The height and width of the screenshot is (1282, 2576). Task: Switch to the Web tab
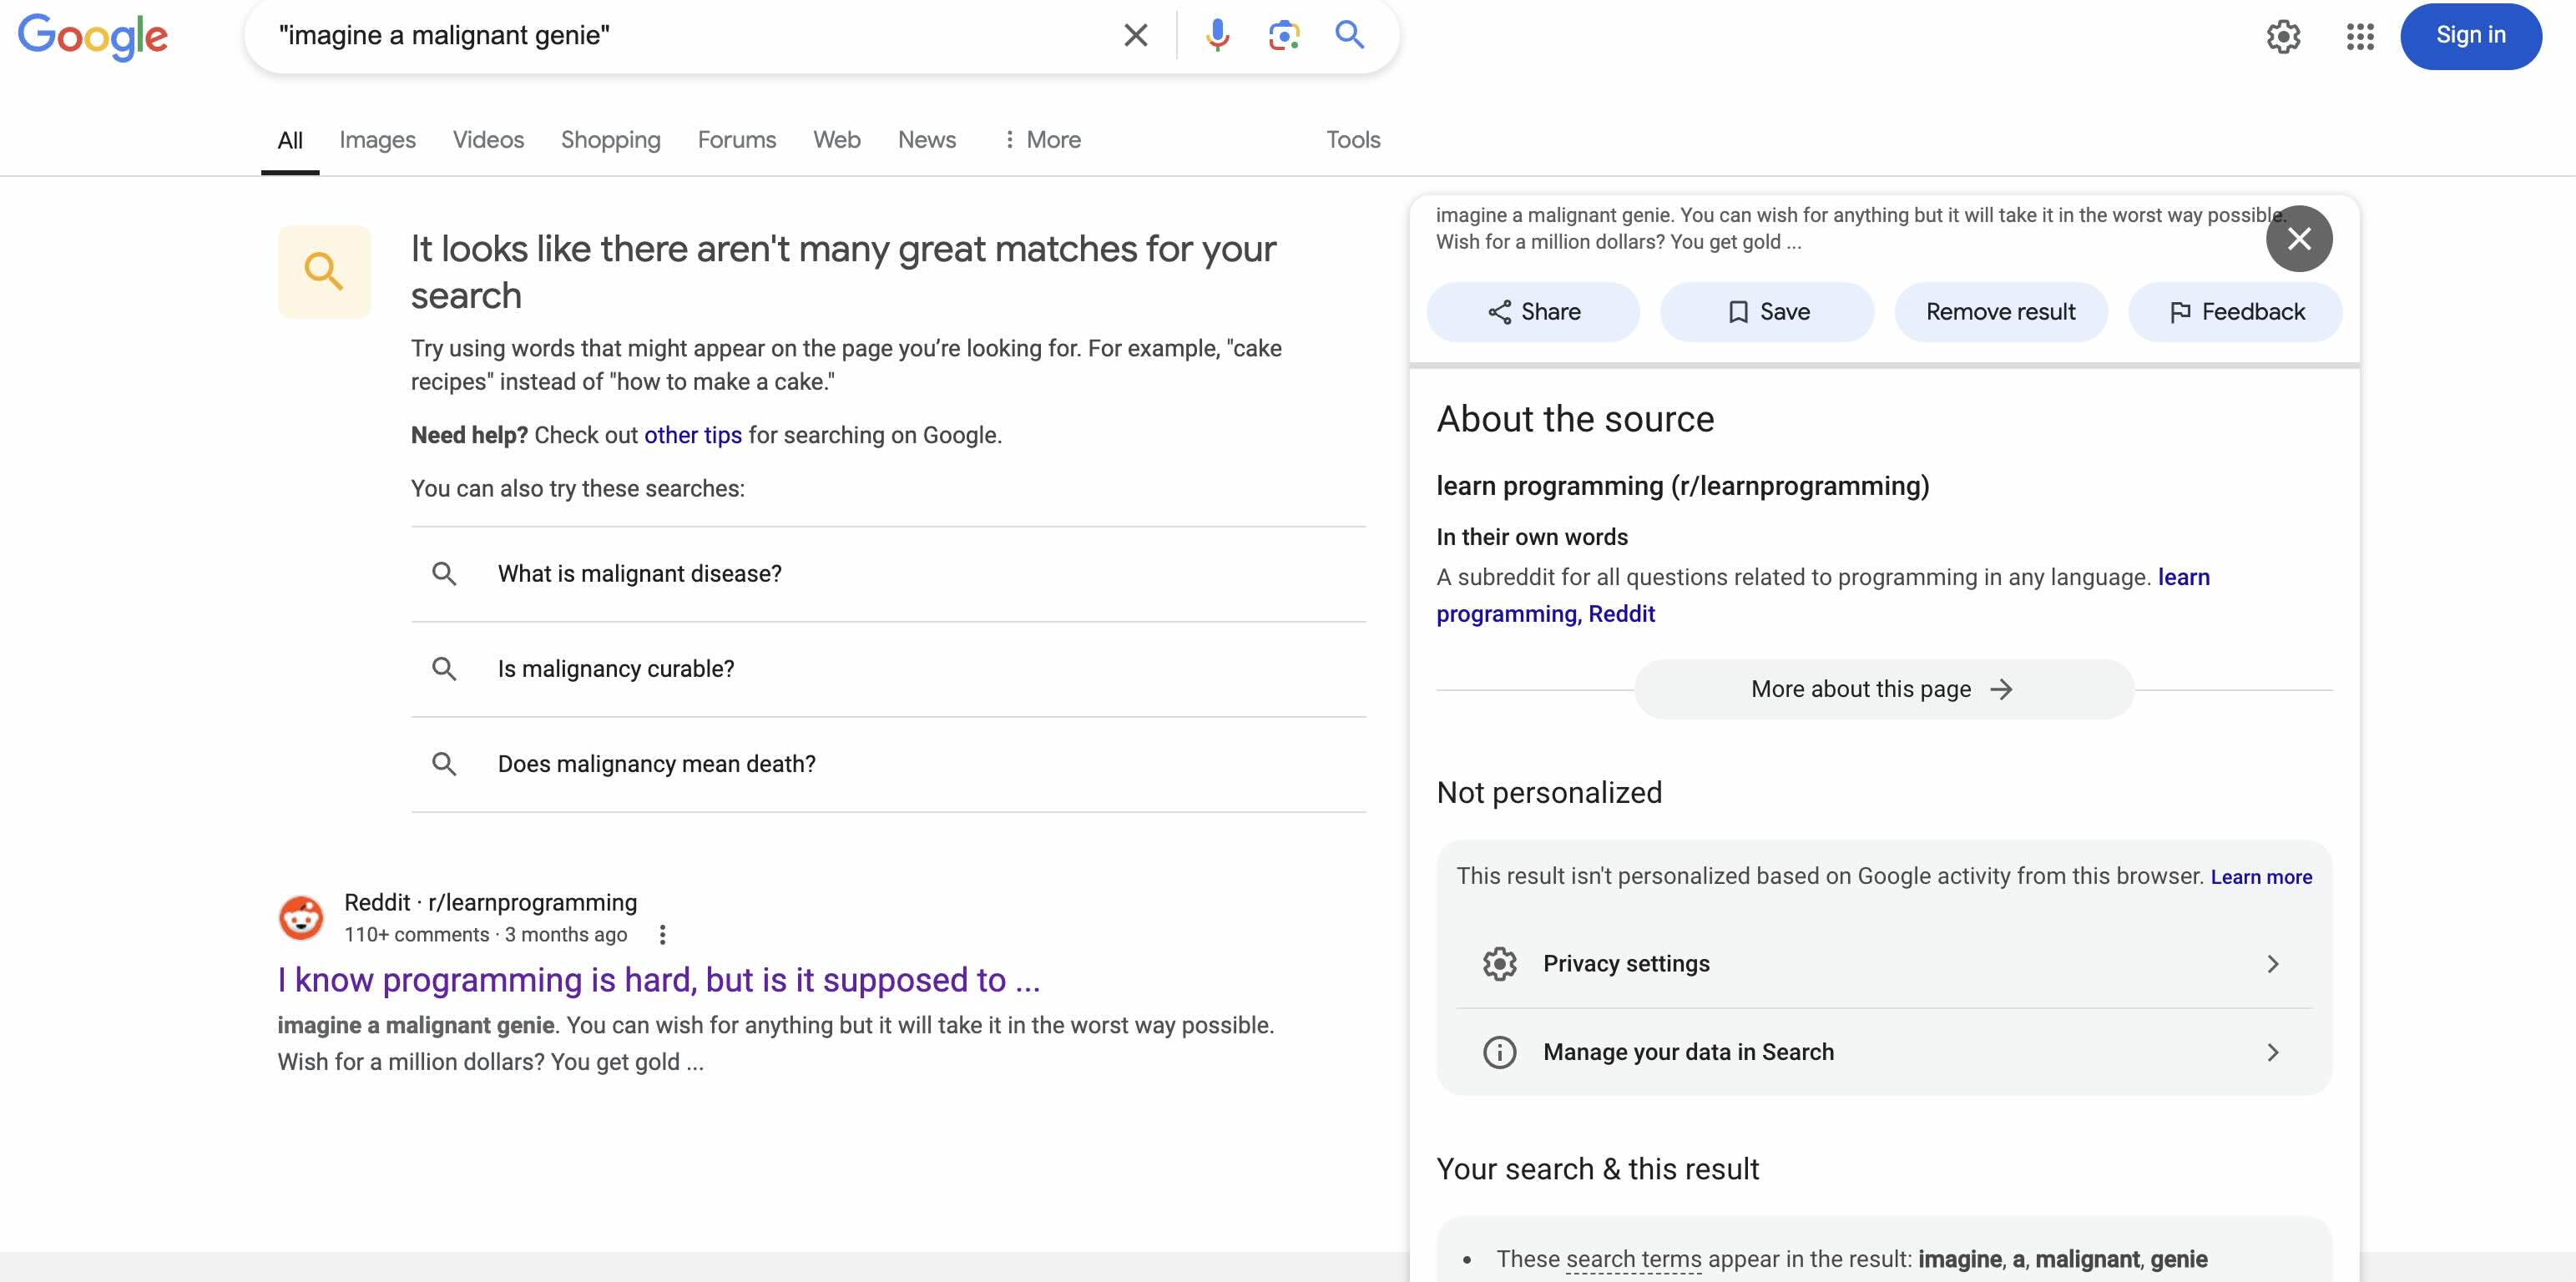(837, 140)
